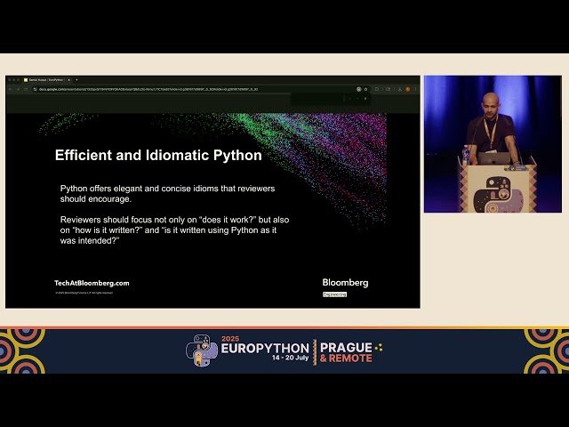Click the docs.google.com address bar
The height and width of the screenshot is (427, 569).
[x=178, y=89]
